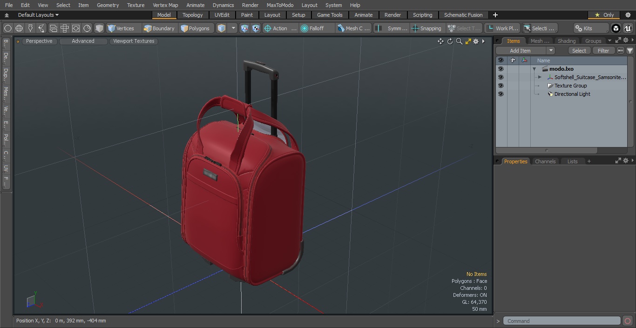Open the Selection sets toolbar item
Viewport: 636px width, 328px height.
pos(540,28)
